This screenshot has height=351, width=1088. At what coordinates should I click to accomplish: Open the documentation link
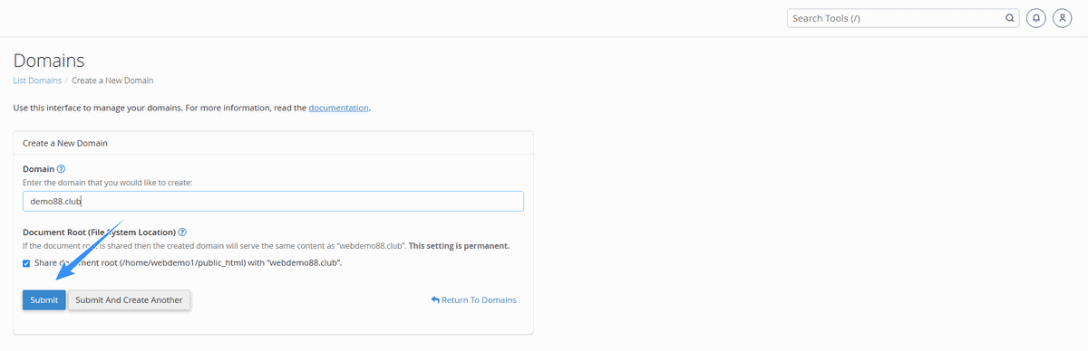[339, 108]
